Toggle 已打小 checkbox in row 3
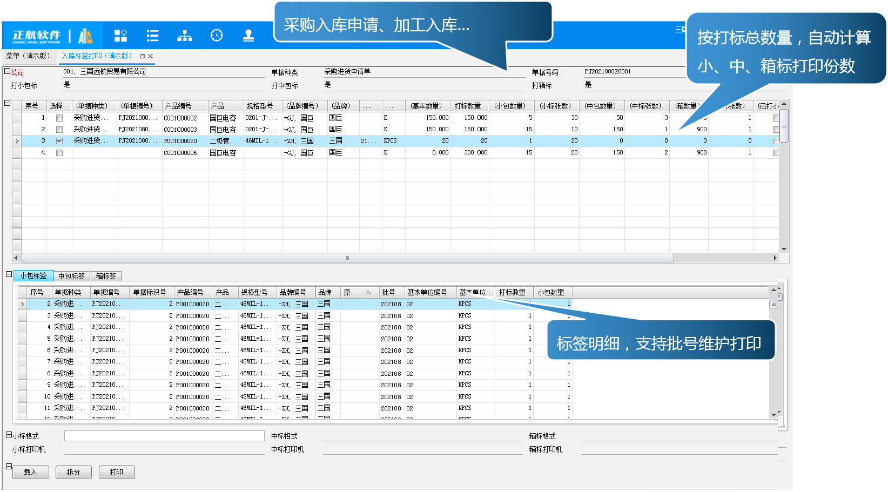The image size is (888, 492). tap(776, 141)
